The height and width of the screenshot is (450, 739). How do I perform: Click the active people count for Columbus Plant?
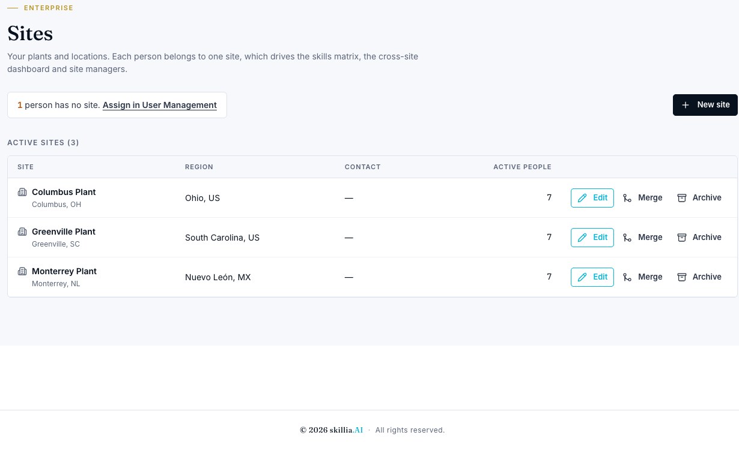pyautogui.click(x=549, y=198)
